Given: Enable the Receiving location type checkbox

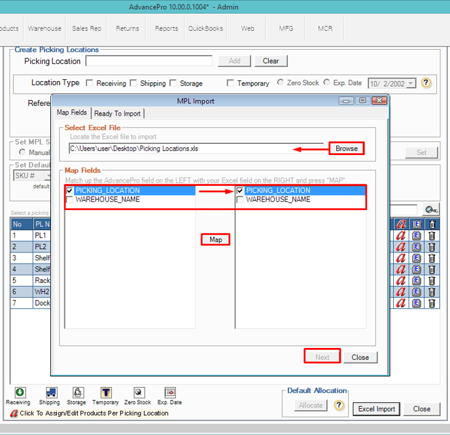Looking at the screenshot, I should pos(90,83).
